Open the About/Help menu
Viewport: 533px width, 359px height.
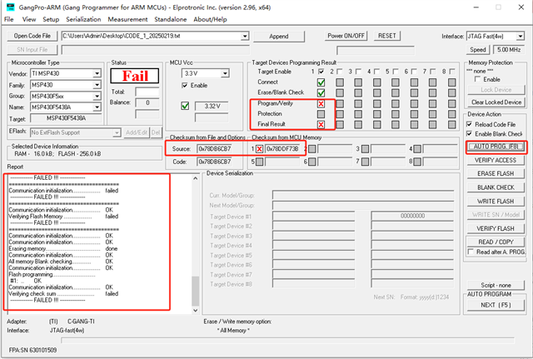(210, 19)
